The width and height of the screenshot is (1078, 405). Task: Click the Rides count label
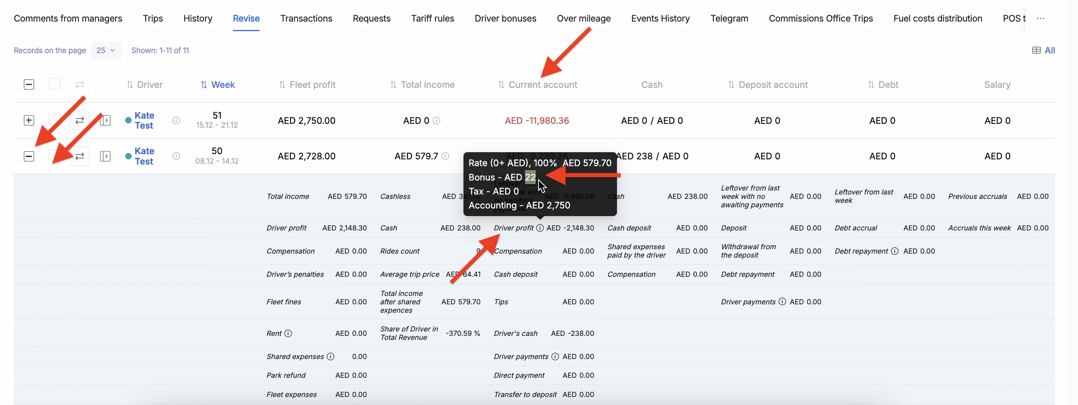[399, 251]
